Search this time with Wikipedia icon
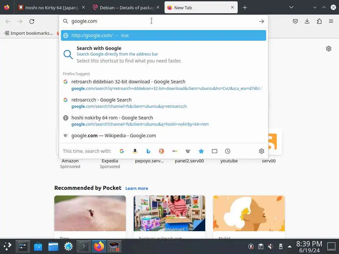Screen dimensions: 339x254 188,151
